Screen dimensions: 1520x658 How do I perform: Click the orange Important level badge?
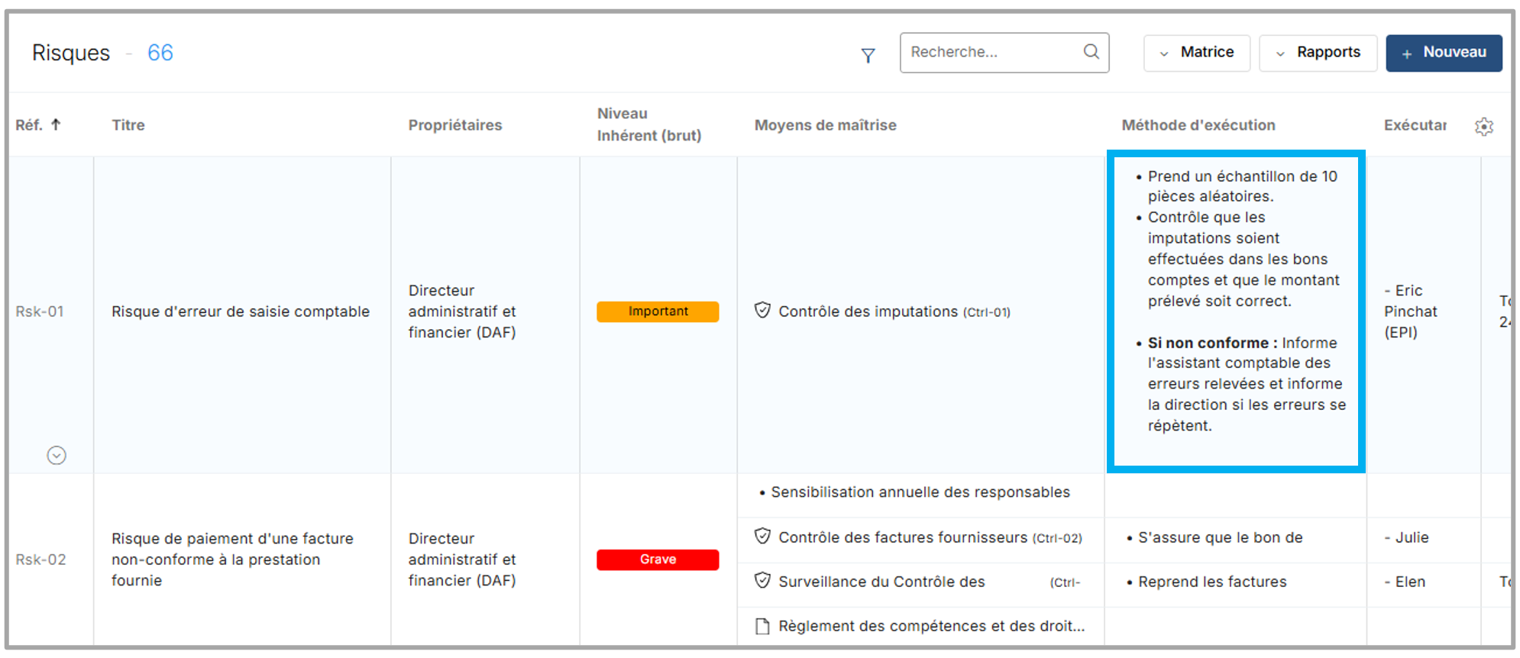pyautogui.click(x=658, y=311)
